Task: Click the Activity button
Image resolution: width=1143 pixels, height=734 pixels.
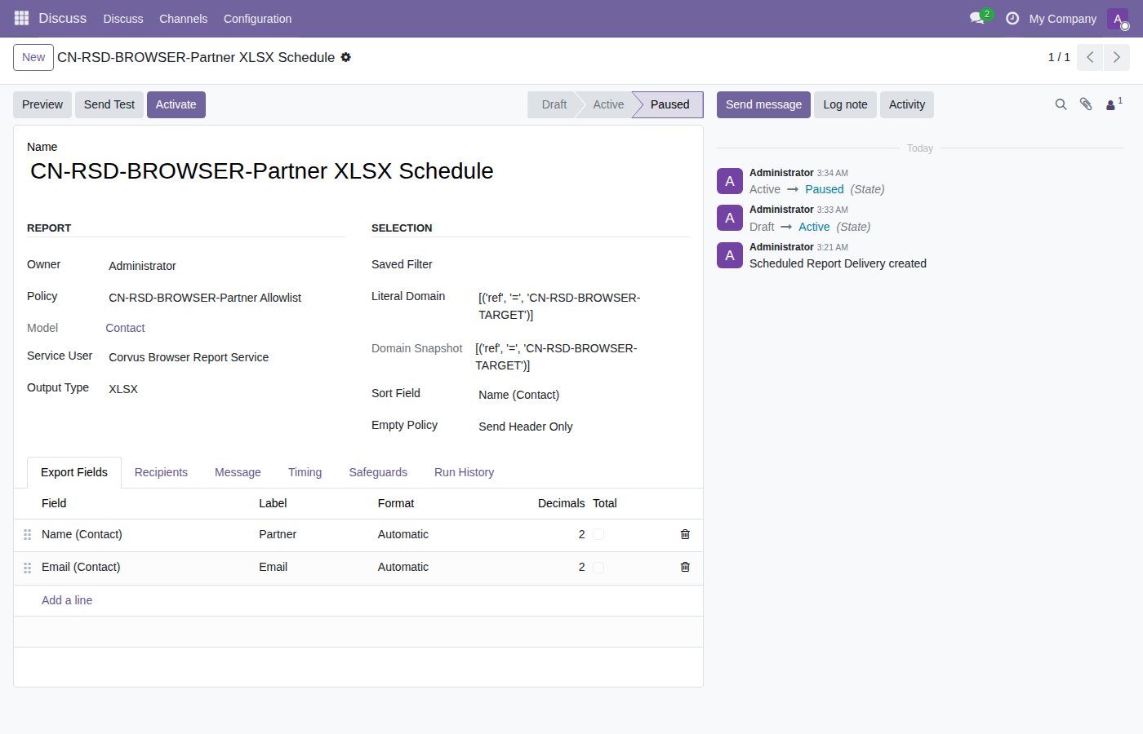Action: pos(907,104)
